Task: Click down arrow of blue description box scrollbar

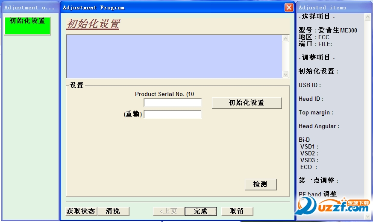Action: point(285,74)
